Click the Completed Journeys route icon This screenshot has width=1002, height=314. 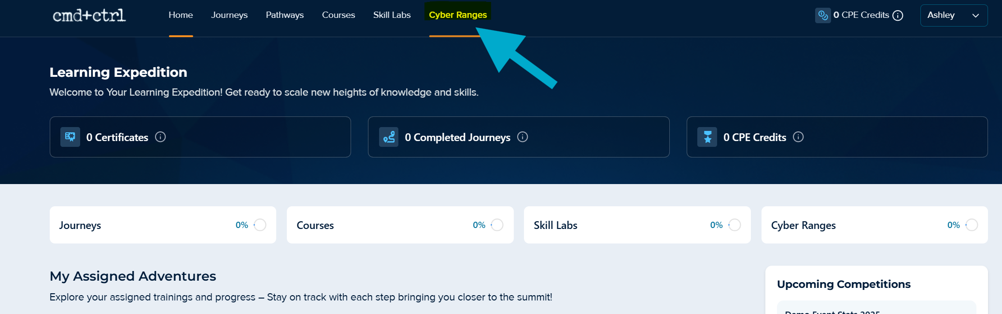(x=389, y=137)
